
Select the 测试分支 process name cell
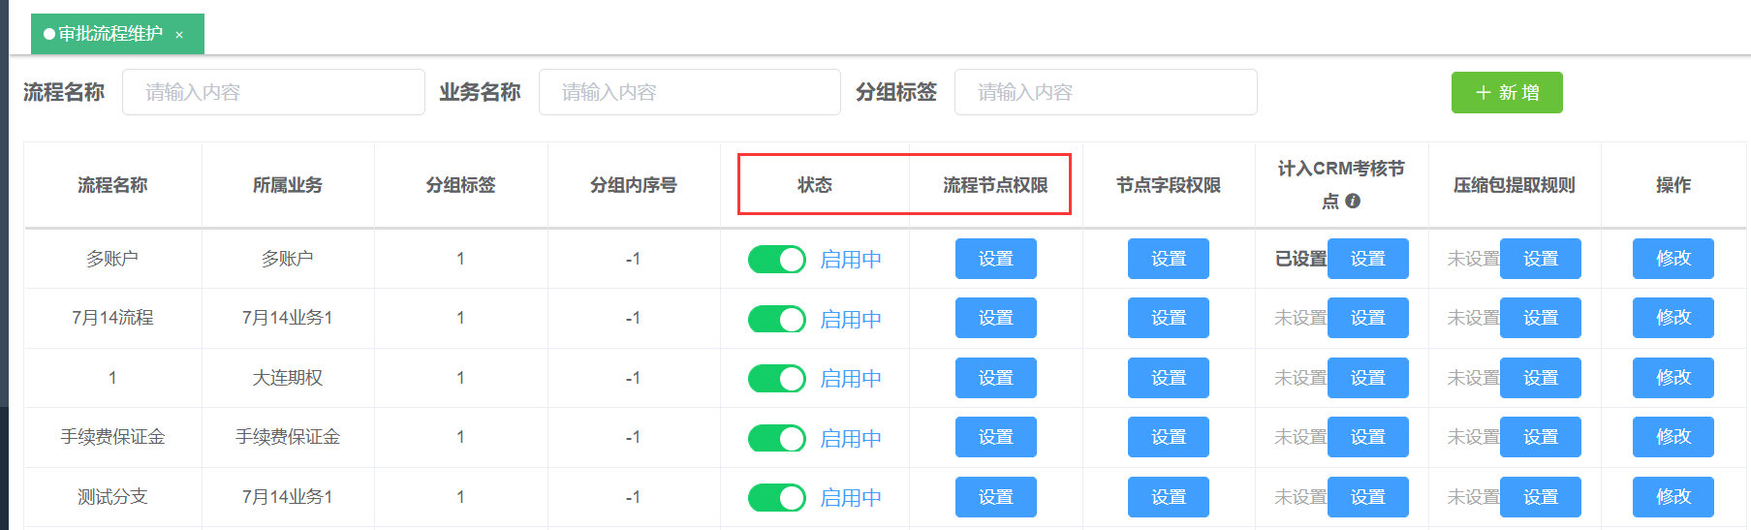coord(112,497)
